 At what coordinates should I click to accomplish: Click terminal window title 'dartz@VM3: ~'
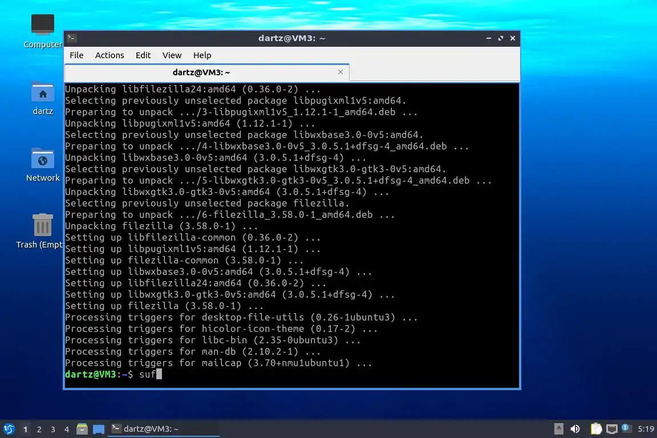coord(291,38)
